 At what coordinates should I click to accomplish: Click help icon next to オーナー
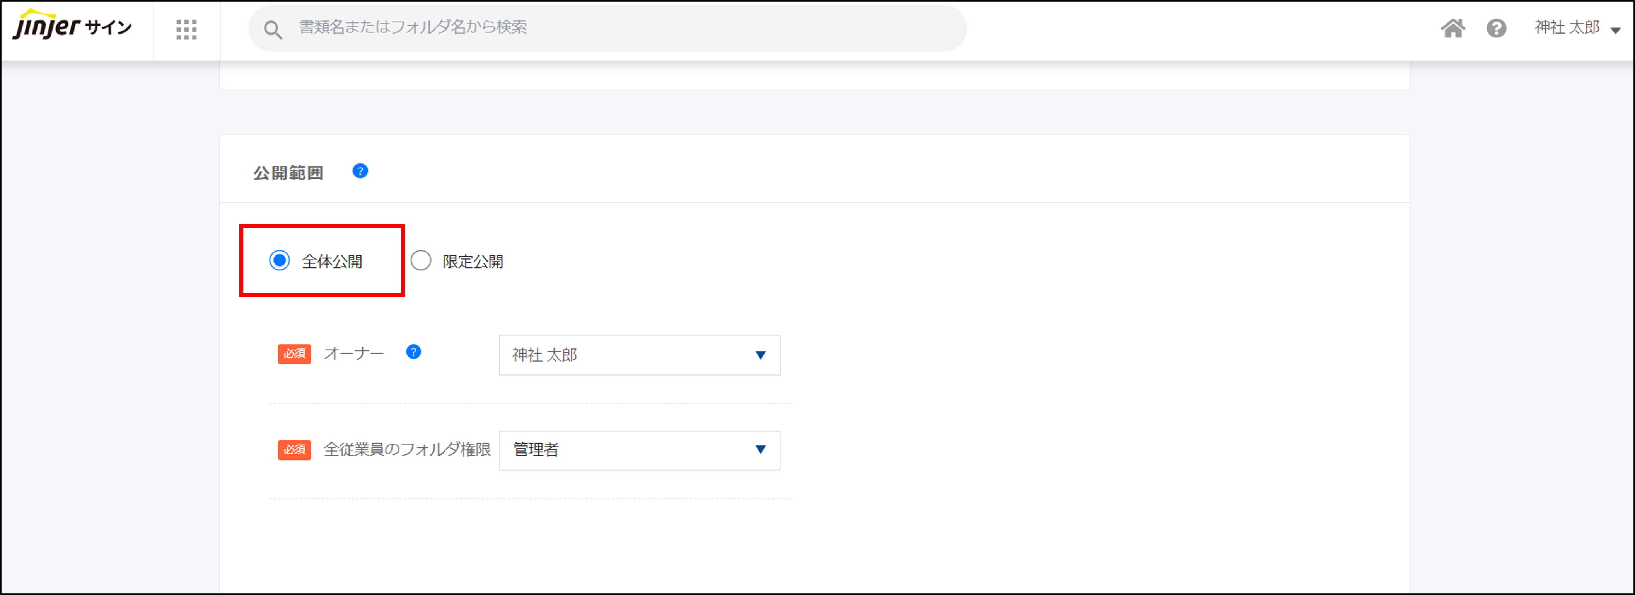[x=413, y=352]
